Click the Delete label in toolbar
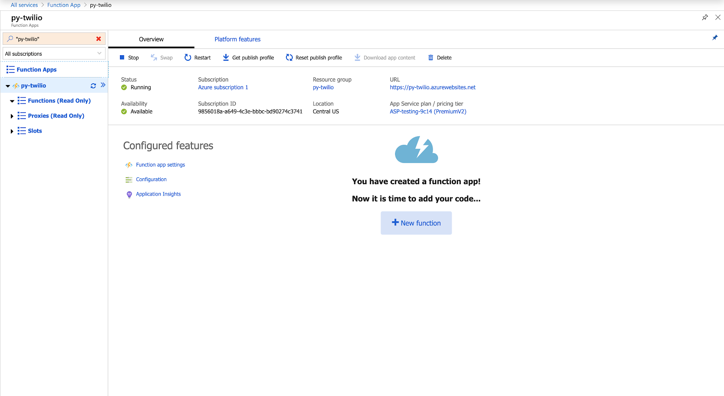 click(444, 57)
